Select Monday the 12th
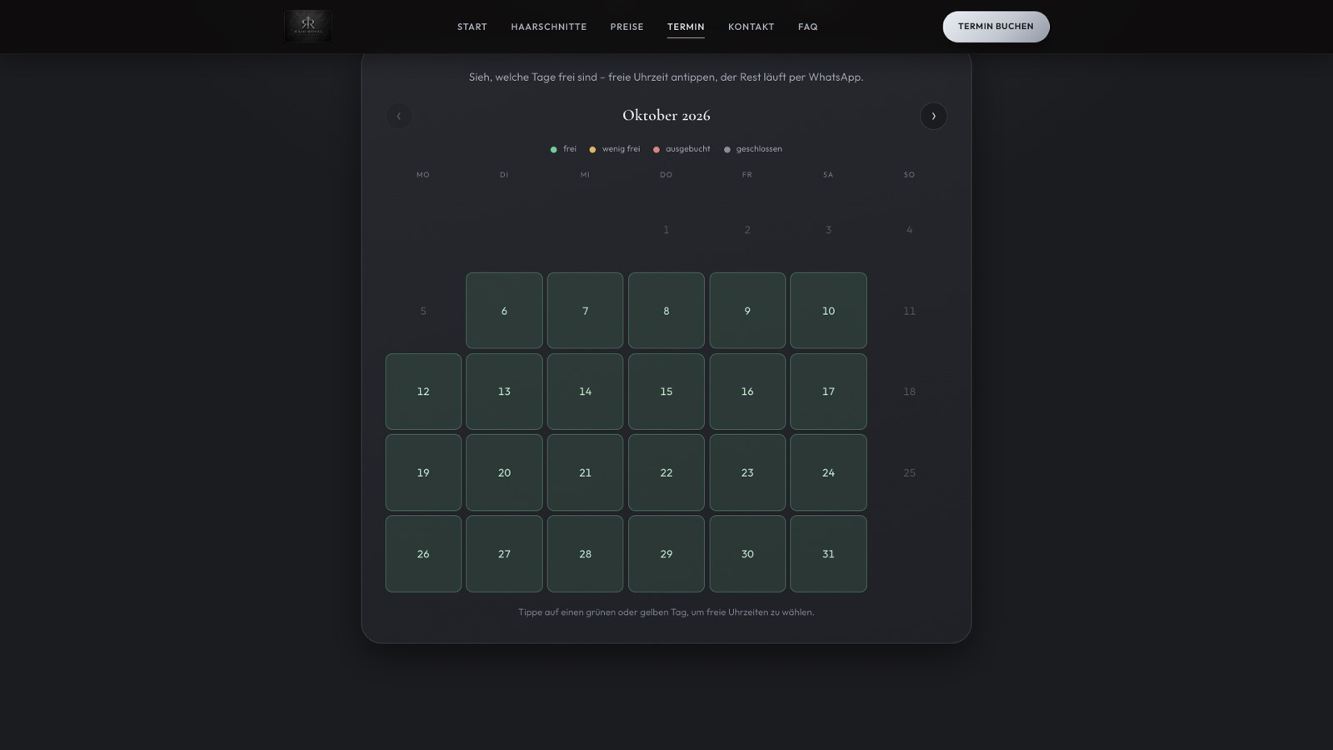The height and width of the screenshot is (750, 1333). pos(423,392)
